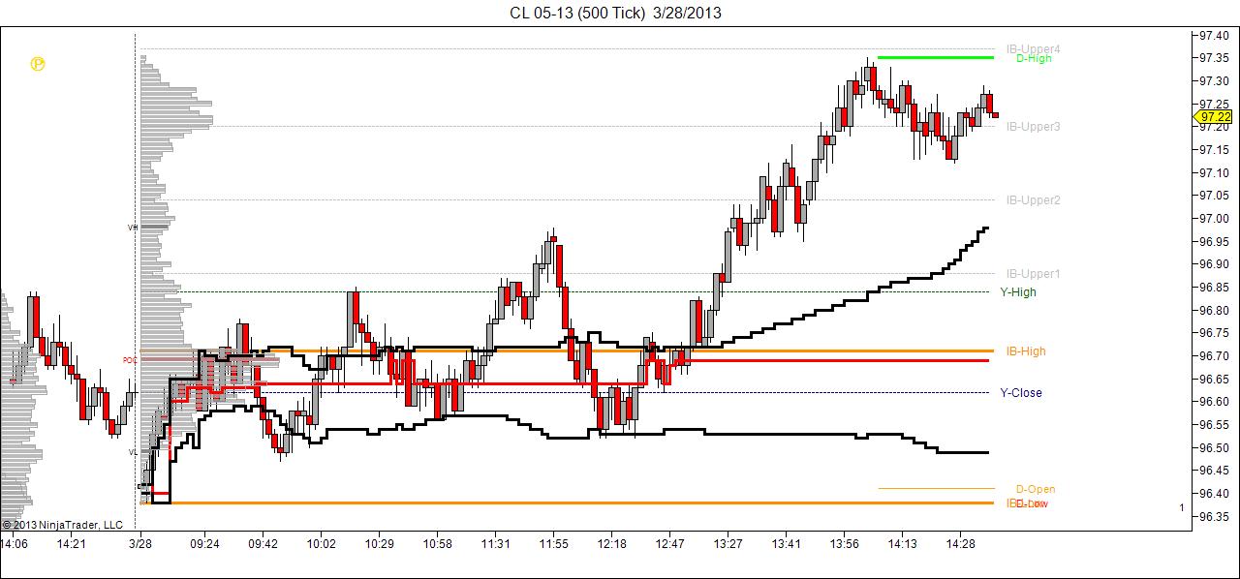Click the 09:42 time label

coord(263,544)
